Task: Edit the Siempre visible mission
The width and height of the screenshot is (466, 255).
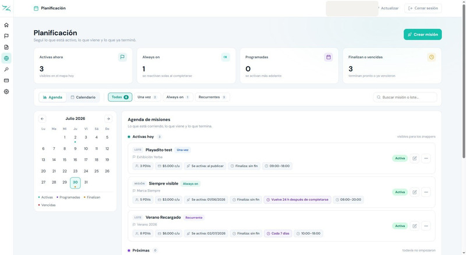Action: [414, 192]
